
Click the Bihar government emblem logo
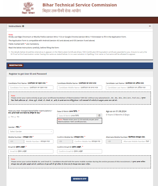point(28,8)
